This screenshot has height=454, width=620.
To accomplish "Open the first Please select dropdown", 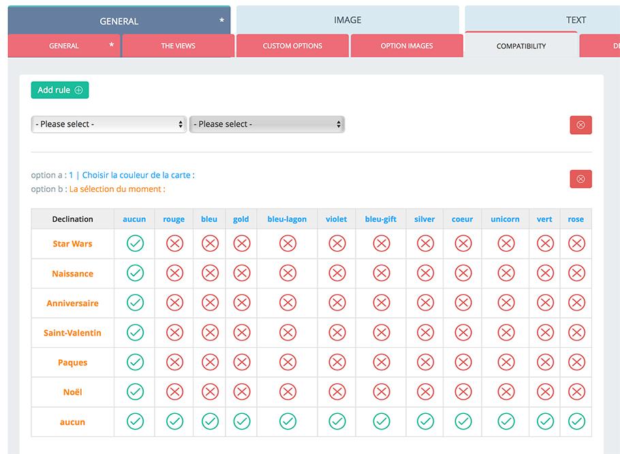I will (x=109, y=125).
